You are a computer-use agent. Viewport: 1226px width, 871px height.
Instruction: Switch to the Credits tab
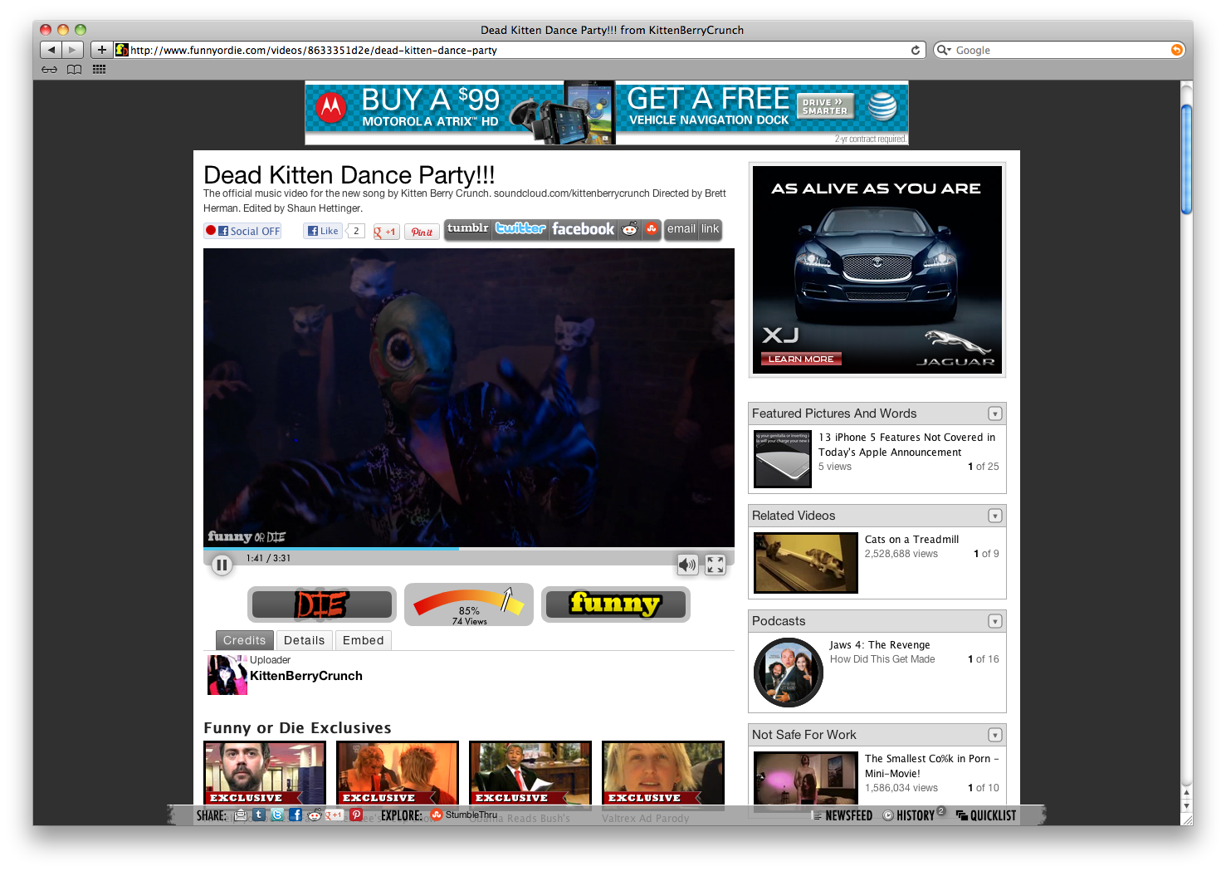pyautogui.click(x=244, y=640)
